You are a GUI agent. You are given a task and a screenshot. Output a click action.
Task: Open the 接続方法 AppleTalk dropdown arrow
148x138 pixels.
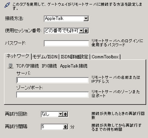tap(86, 18)
